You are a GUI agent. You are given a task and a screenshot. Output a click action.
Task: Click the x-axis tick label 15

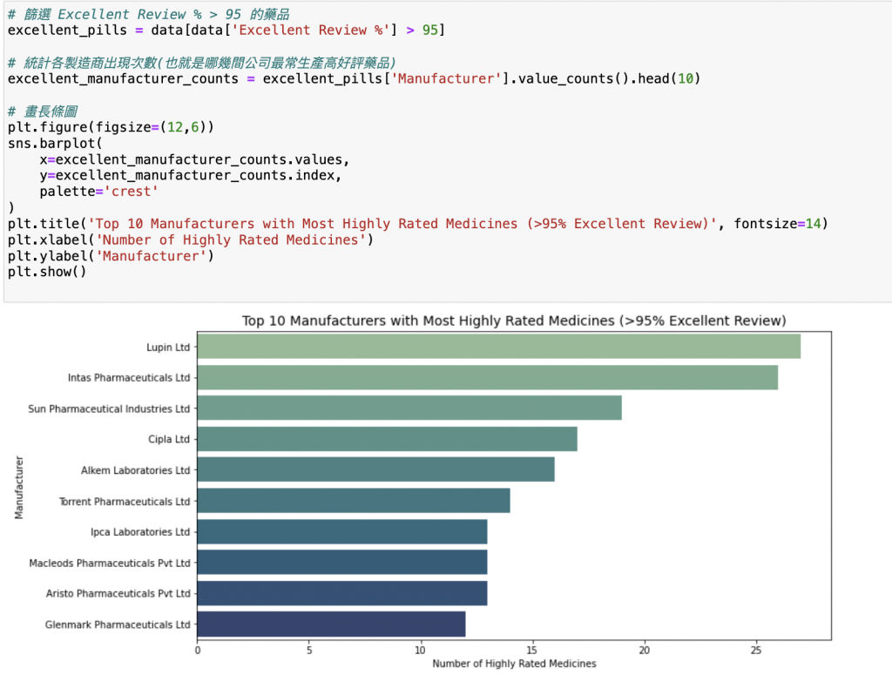tap(532, 650)
